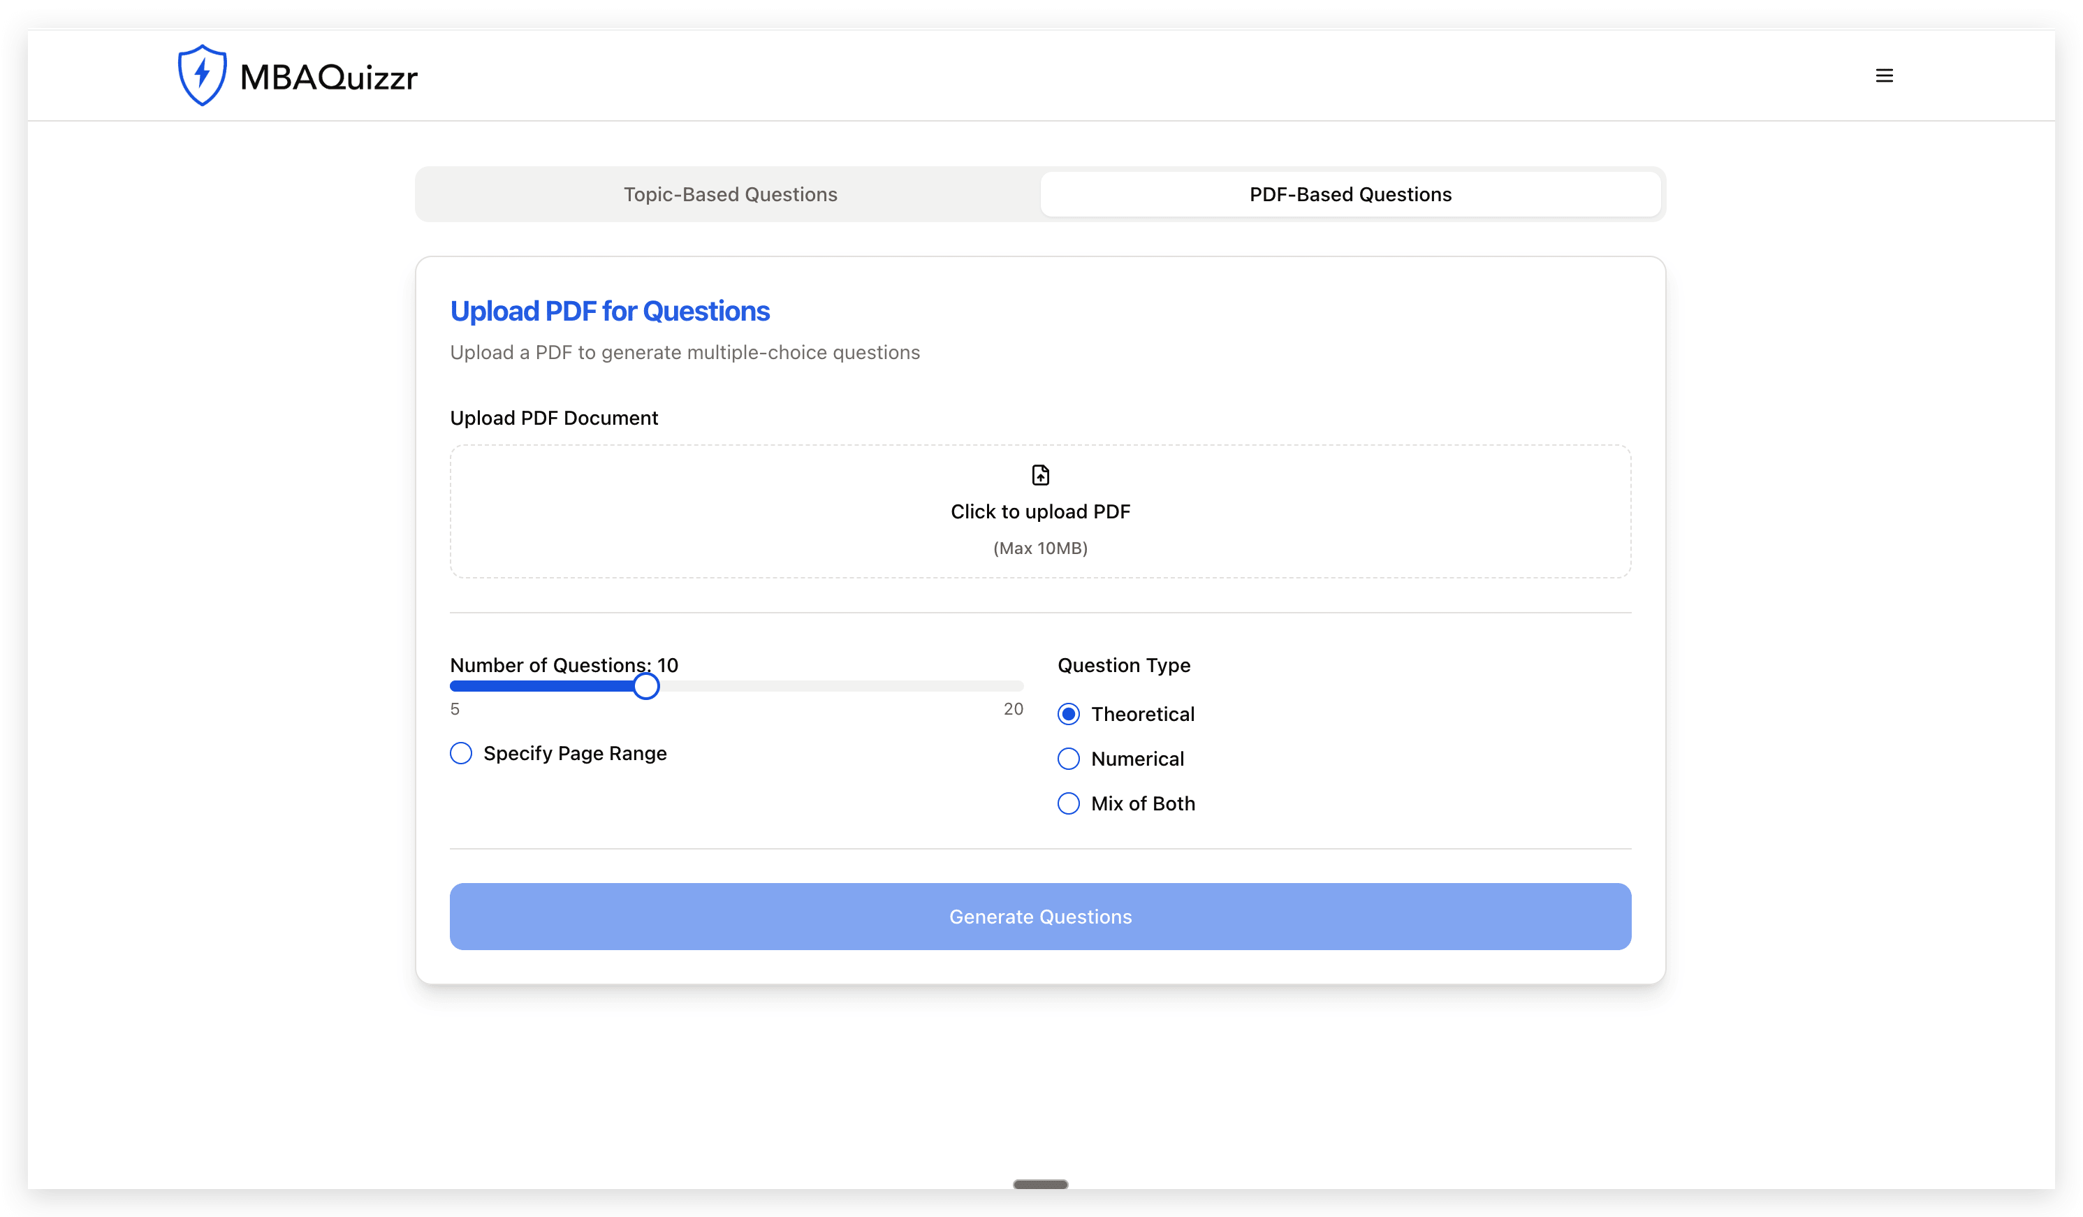Enable the Specify Page Range option

pos(460,753)
